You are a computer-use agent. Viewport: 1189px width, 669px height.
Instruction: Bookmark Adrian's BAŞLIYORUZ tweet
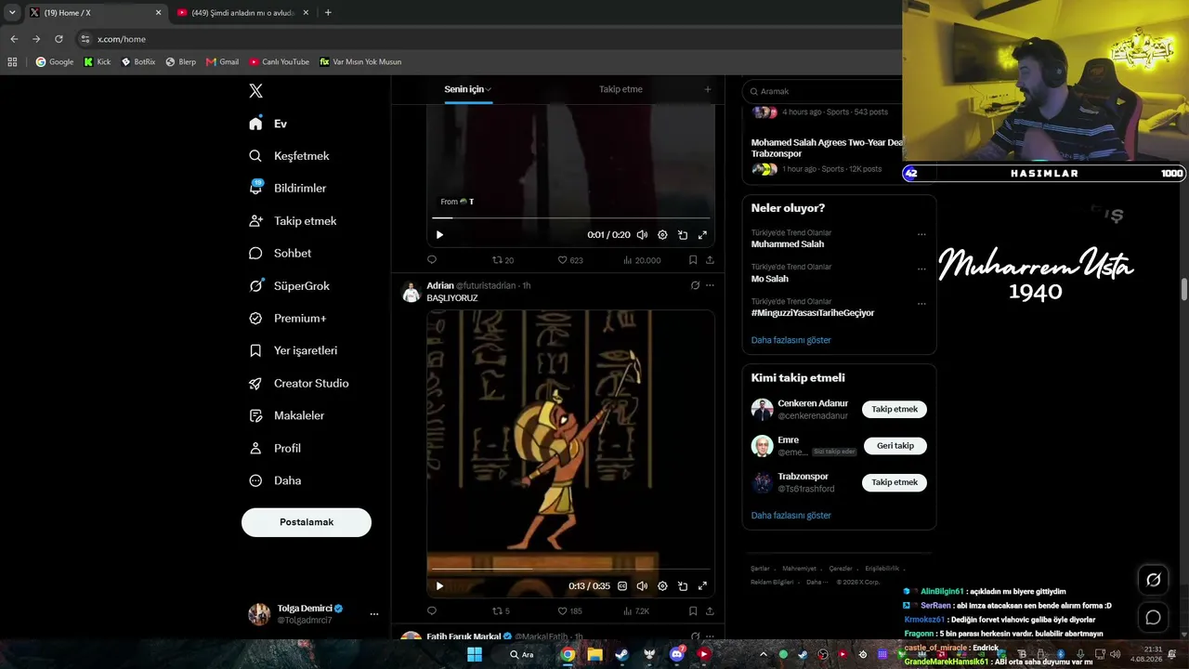click(x=693, y=611)
